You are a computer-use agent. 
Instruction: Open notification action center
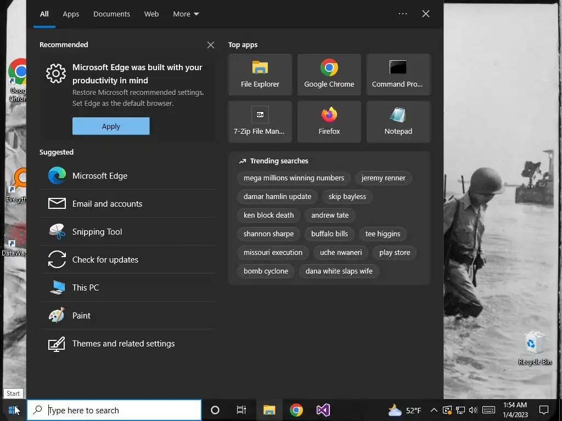pos(544,410)
